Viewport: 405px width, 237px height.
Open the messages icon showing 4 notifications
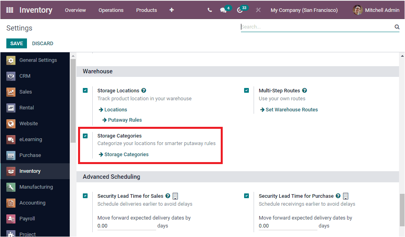coord(224,10)
